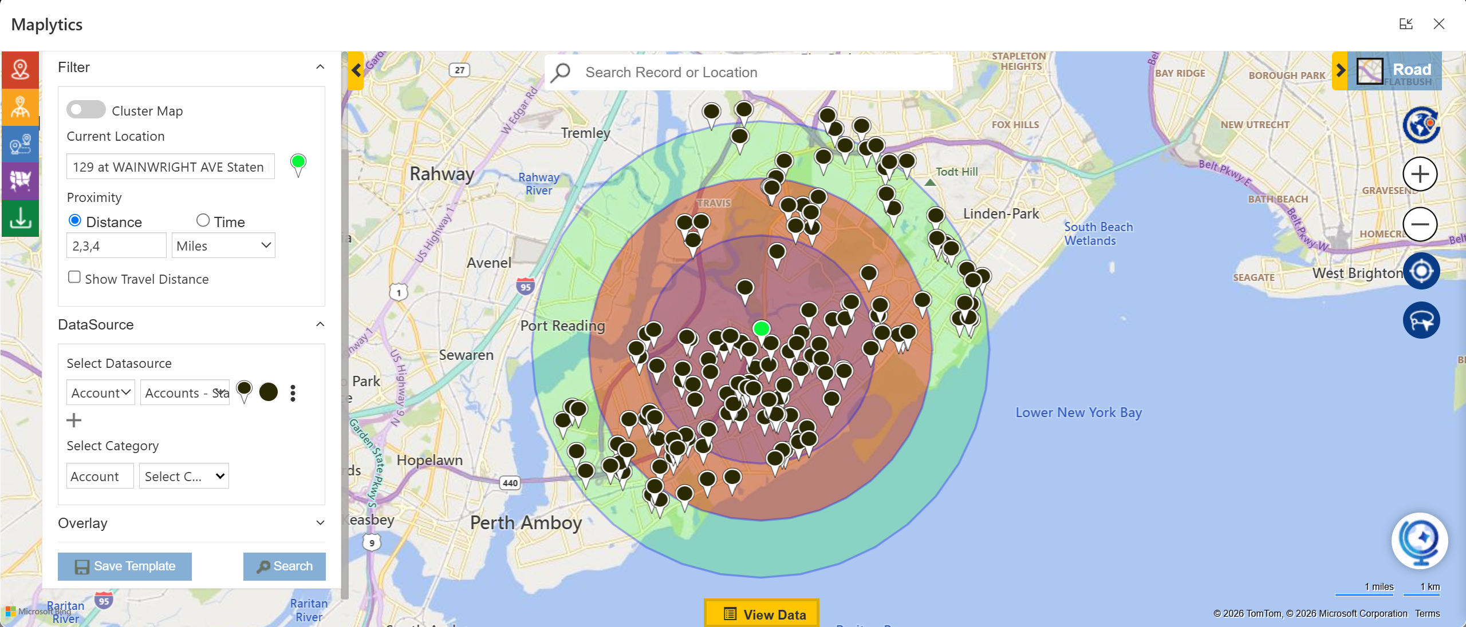The height and width of the screenshot is (627, 1466).
Task: Collapse the Filter section
Action: 320,67
